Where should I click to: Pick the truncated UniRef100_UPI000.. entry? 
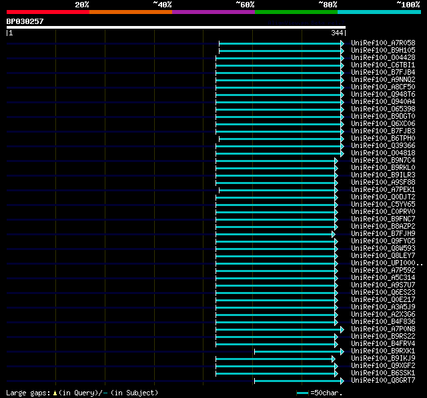387,263
